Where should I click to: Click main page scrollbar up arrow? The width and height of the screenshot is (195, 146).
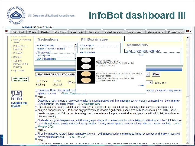pyautogui.click(x=188, y=38)
